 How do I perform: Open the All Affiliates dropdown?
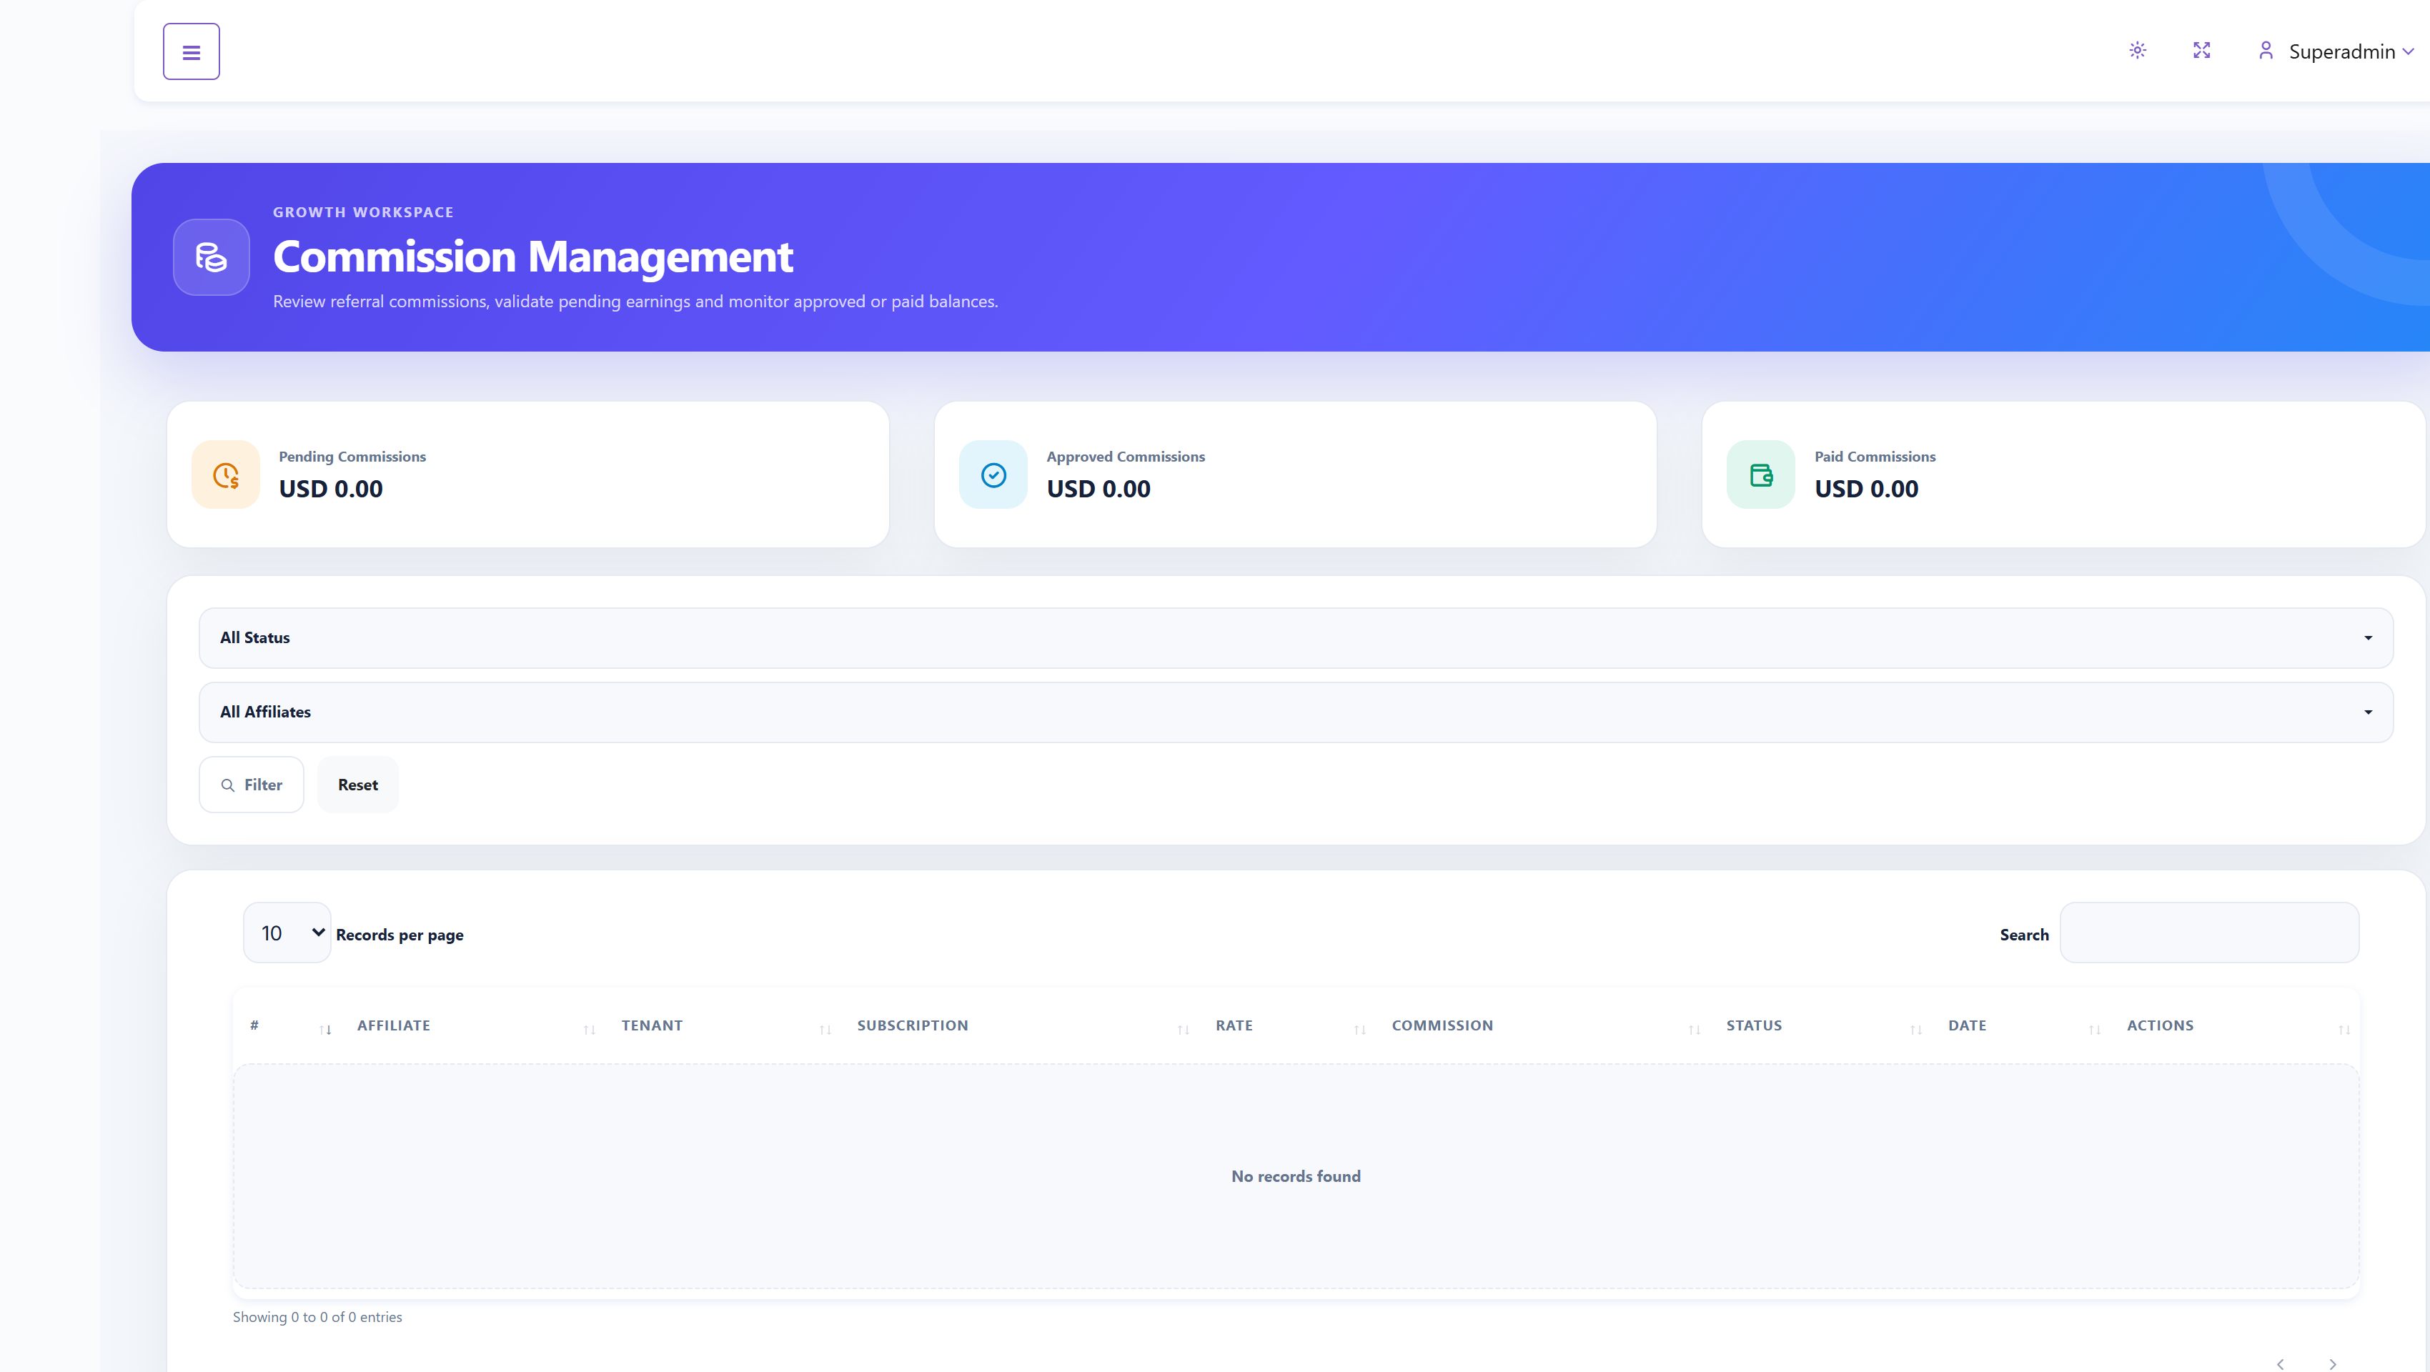tap(1296, 712)
